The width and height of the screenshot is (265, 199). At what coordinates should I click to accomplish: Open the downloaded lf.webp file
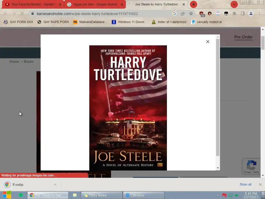[18, 184]
